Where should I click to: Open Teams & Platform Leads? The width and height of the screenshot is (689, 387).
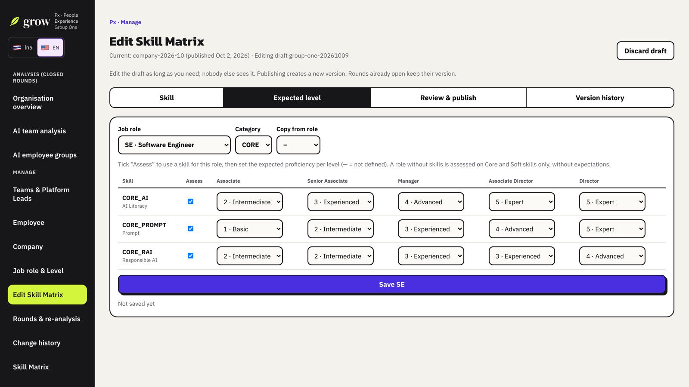click(x=47, y=194)
